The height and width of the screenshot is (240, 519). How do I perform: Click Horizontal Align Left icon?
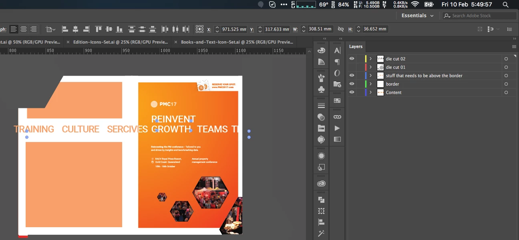coord(65,29)
